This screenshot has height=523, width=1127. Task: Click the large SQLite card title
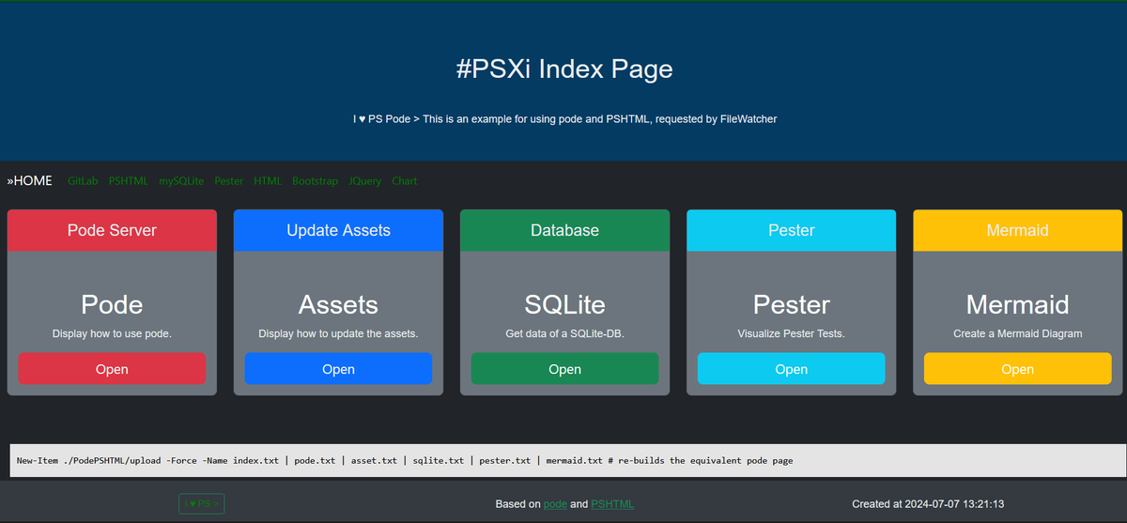coord(564,304)
